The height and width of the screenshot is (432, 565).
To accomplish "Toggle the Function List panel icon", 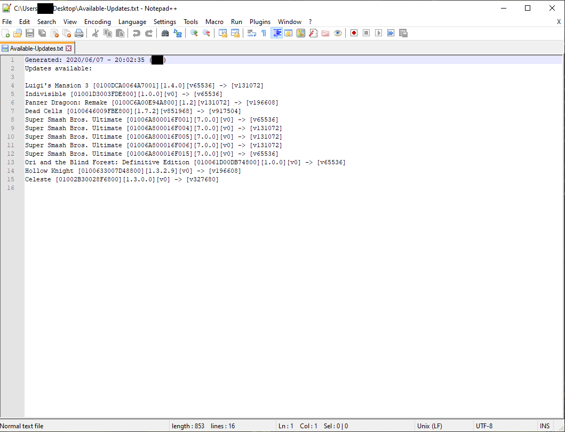I will coord(313,33).
